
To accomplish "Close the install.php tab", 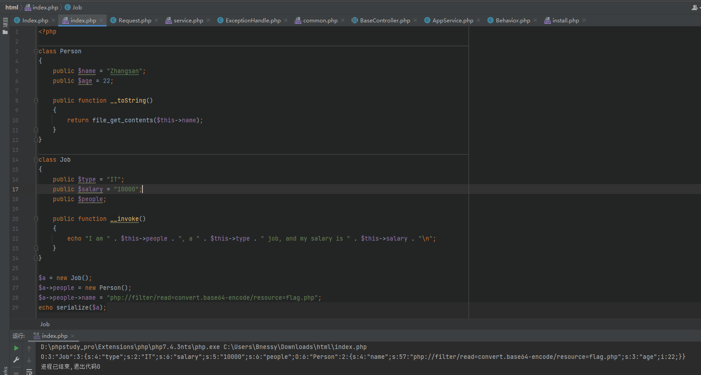I will pos(584,20).
